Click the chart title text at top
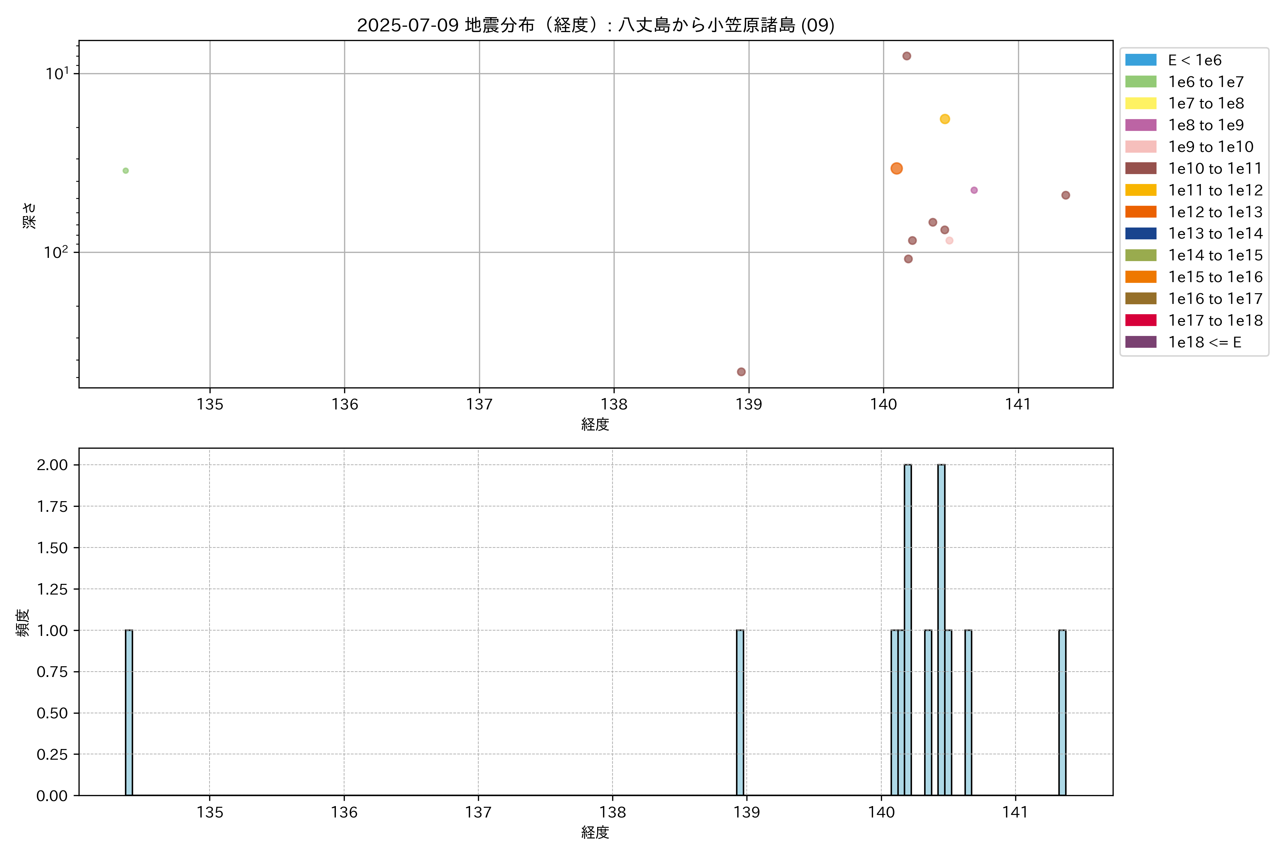The image size is (1285, 856). (595, 25)
